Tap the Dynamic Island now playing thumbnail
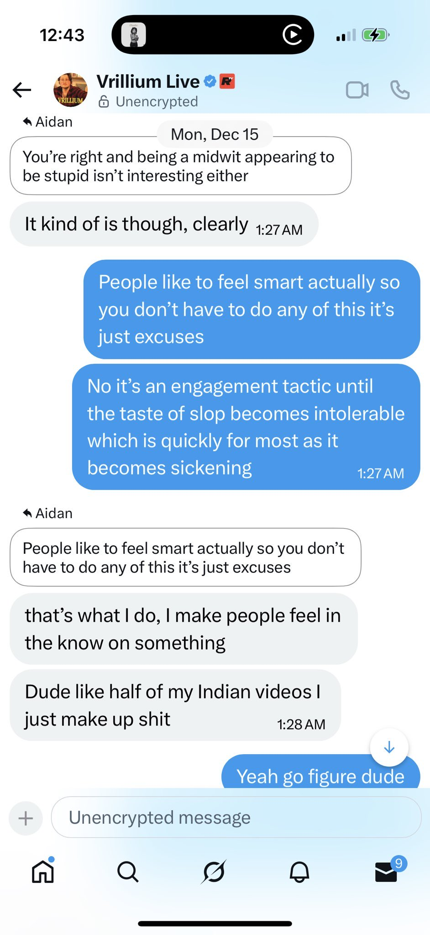Image resolution: width=430 pixels, height=935 pixels. click(x=134, y=35)
